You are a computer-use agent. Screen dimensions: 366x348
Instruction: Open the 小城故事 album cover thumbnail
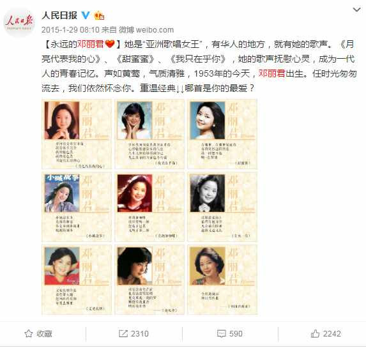pos(77,207)
